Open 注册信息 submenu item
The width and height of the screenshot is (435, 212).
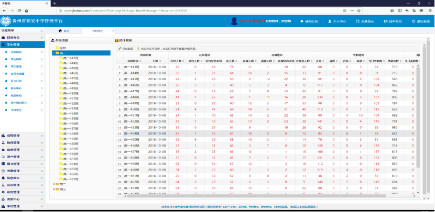[22, 52]
